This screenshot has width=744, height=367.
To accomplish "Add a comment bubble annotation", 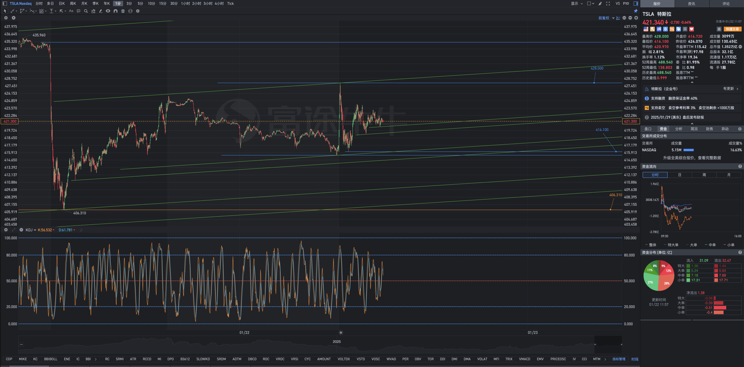I will coord(79,11).
